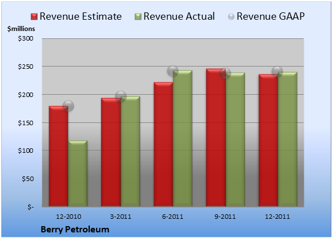
Task: Select the 'Revenue Actual' legend label
Action: point(179,16)
